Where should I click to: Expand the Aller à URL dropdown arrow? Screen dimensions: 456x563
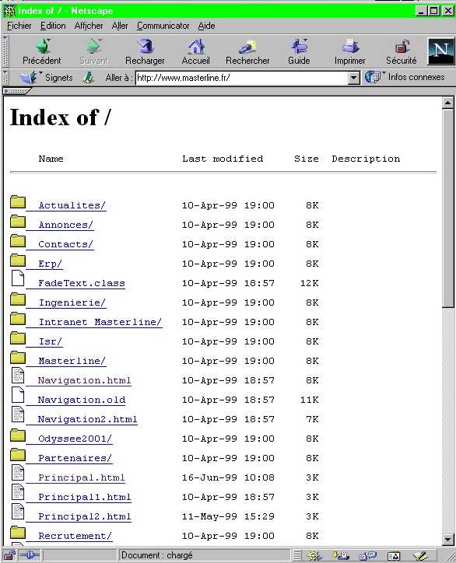pyautogui.click(x=353, y=78)
